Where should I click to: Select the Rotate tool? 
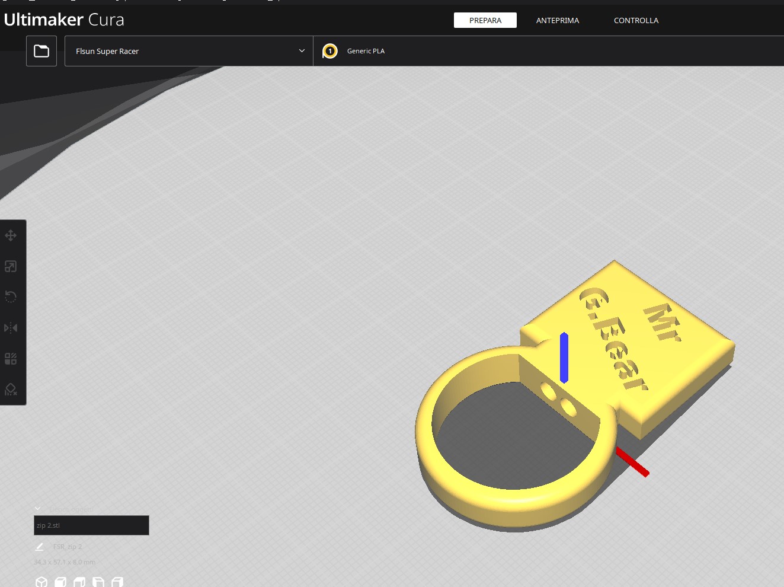click(11, 297)
